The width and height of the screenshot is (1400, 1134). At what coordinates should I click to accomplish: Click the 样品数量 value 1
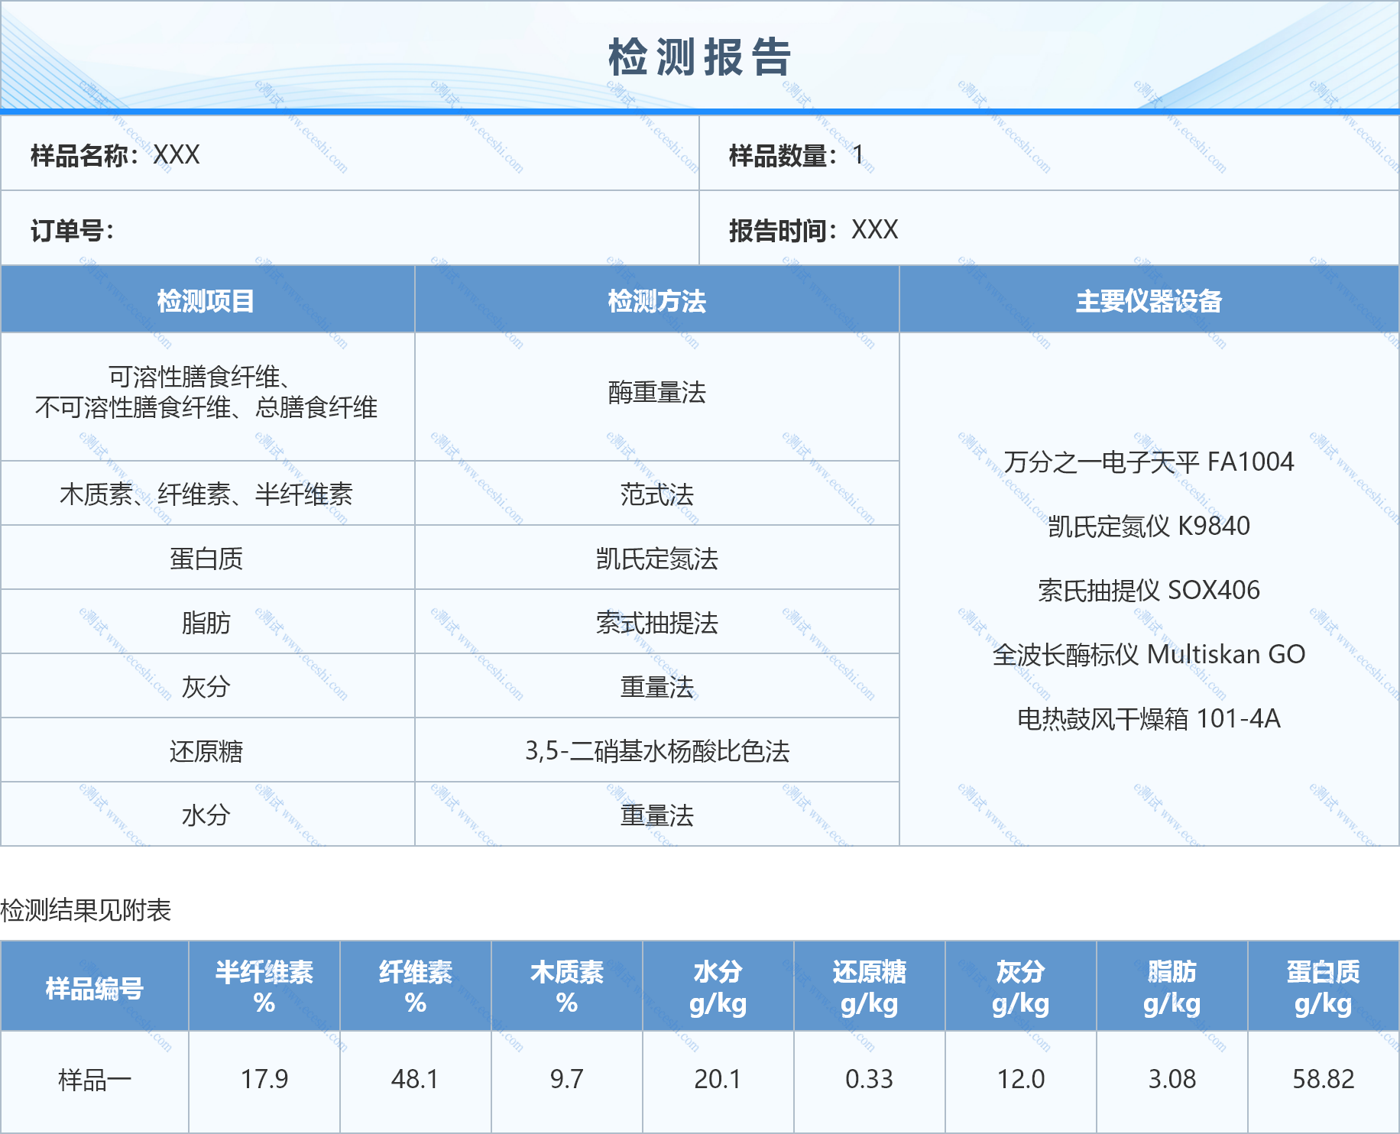coord(857,154)
